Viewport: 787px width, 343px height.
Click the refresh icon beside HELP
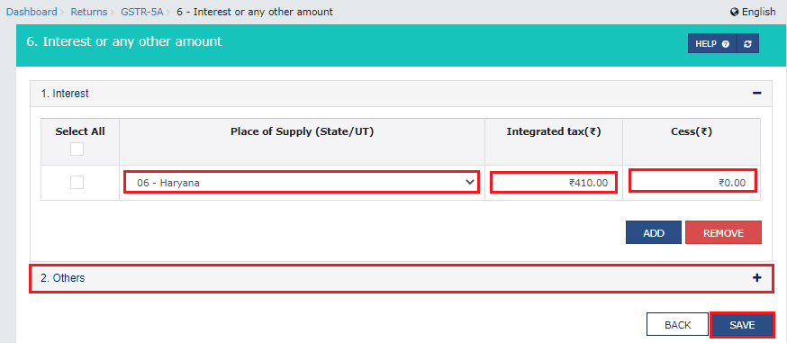[x=748, y=43]
